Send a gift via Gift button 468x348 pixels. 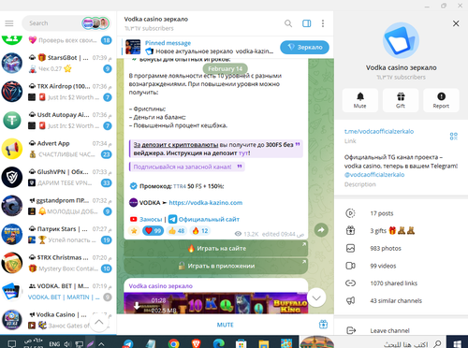click(x=401, y=100)
